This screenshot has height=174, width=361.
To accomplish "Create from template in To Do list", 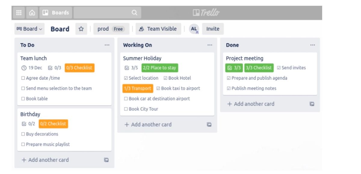I will click(106, 160).
